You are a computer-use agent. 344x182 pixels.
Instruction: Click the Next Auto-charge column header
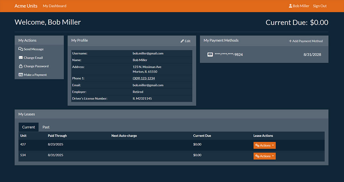124,136
